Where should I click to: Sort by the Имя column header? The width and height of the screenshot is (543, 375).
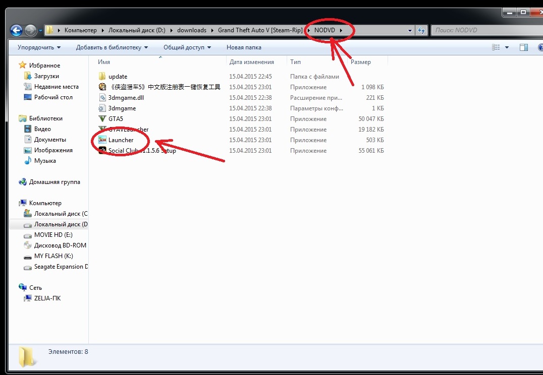(x=104, y=62)
